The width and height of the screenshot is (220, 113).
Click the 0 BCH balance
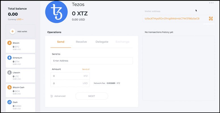click(16, 91)
